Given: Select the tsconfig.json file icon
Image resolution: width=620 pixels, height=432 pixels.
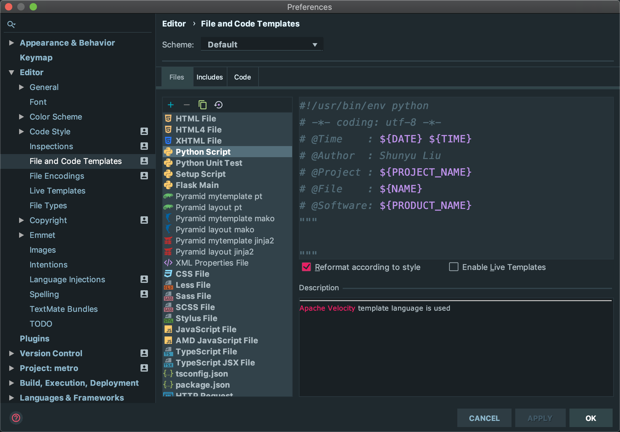Looking at the screenshot, I should 168,373.
